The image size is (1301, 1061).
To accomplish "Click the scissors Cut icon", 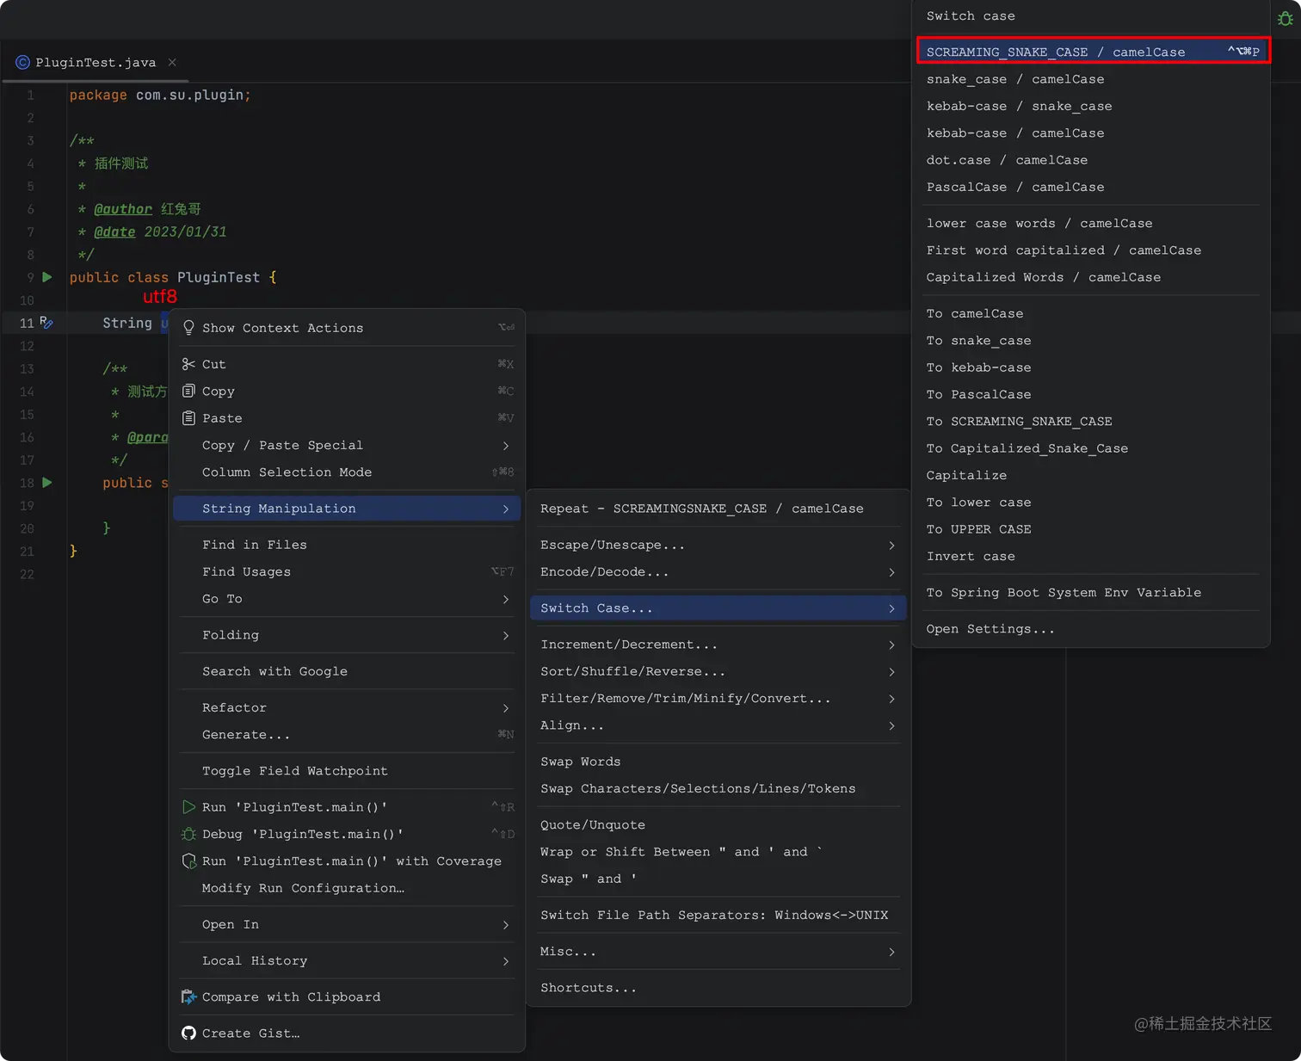I will (x=188, y=364).
